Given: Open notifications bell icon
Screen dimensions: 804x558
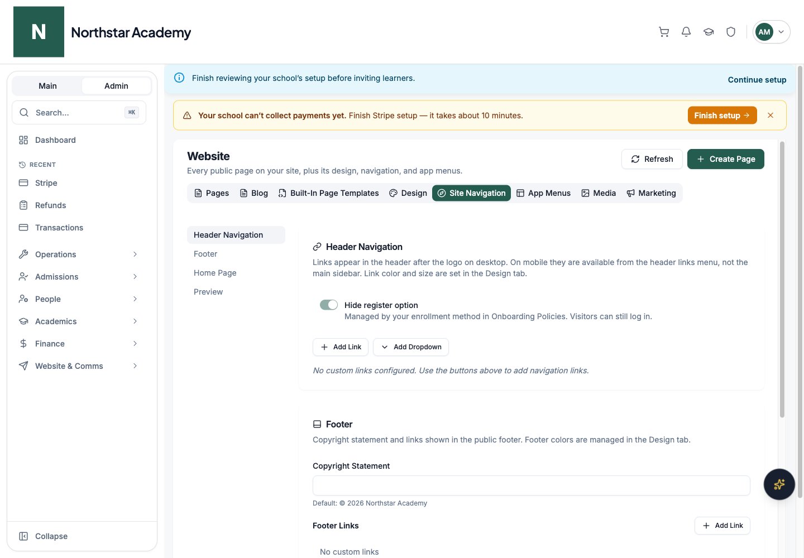Looking at the screenshot, I should point(686,32).
